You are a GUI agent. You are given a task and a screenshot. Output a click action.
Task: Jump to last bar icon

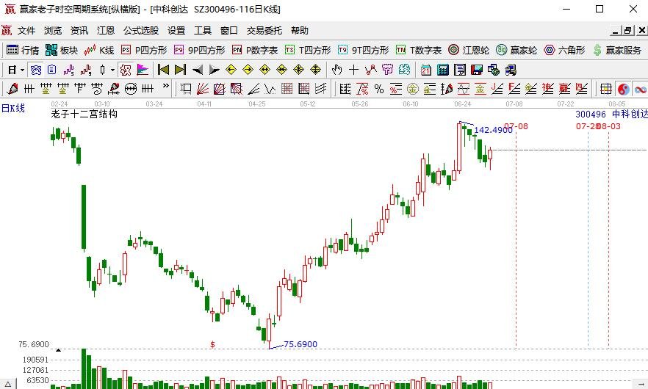(x=180, y=70)
